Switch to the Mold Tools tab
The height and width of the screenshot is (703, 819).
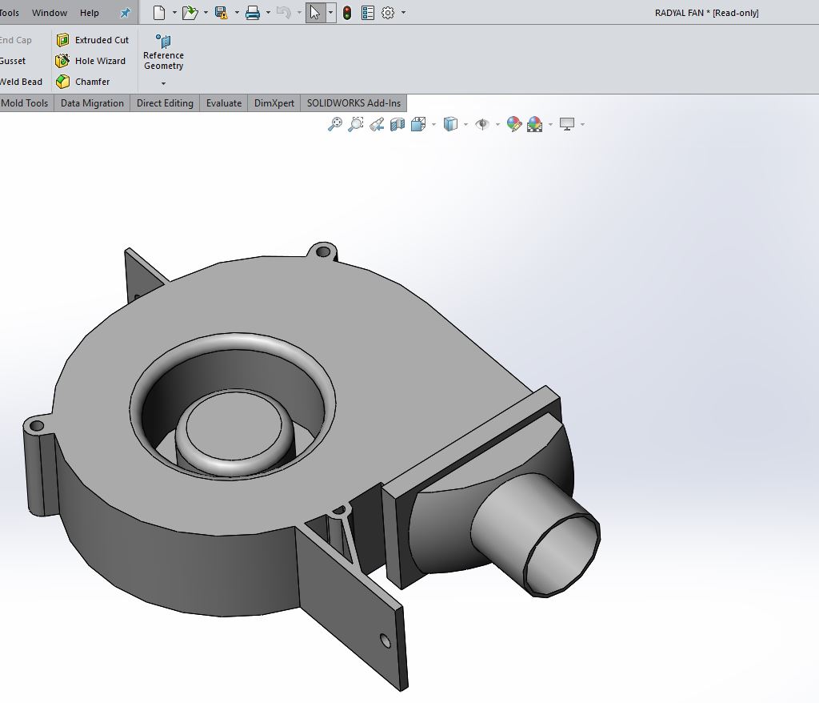[25, 103]
